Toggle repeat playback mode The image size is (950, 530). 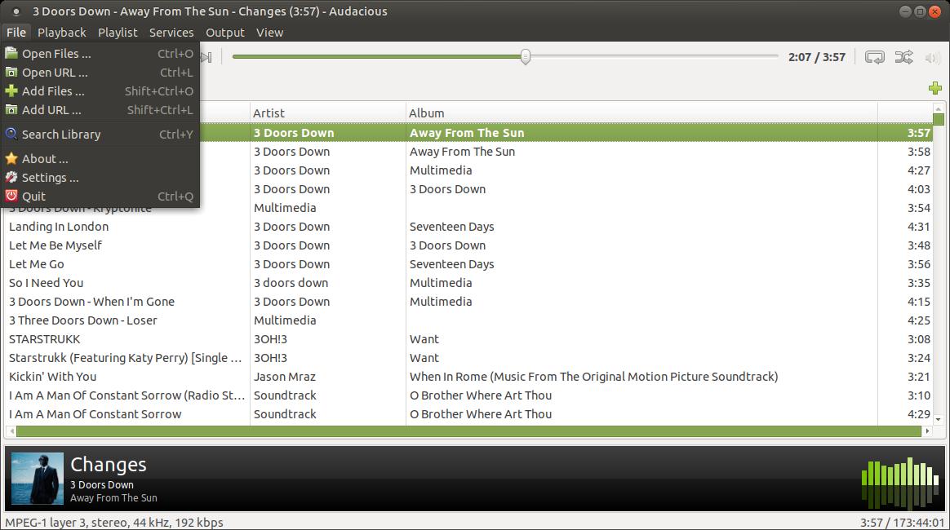pyautogui.click(x=874, y=57)
